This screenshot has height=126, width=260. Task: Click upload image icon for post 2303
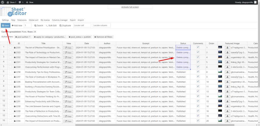[x=227, y=52]
